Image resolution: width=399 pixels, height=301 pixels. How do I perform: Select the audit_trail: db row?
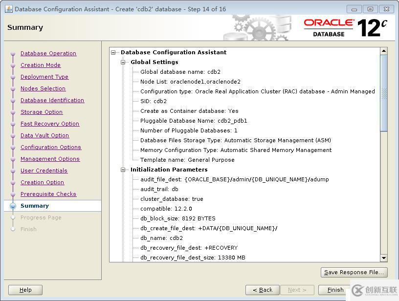pyautogui.click(x=159, y=189)
